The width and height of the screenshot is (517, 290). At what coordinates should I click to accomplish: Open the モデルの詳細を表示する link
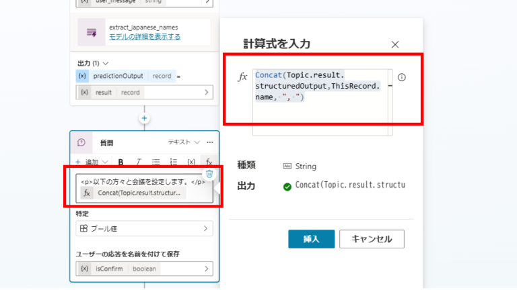point(145,36)
